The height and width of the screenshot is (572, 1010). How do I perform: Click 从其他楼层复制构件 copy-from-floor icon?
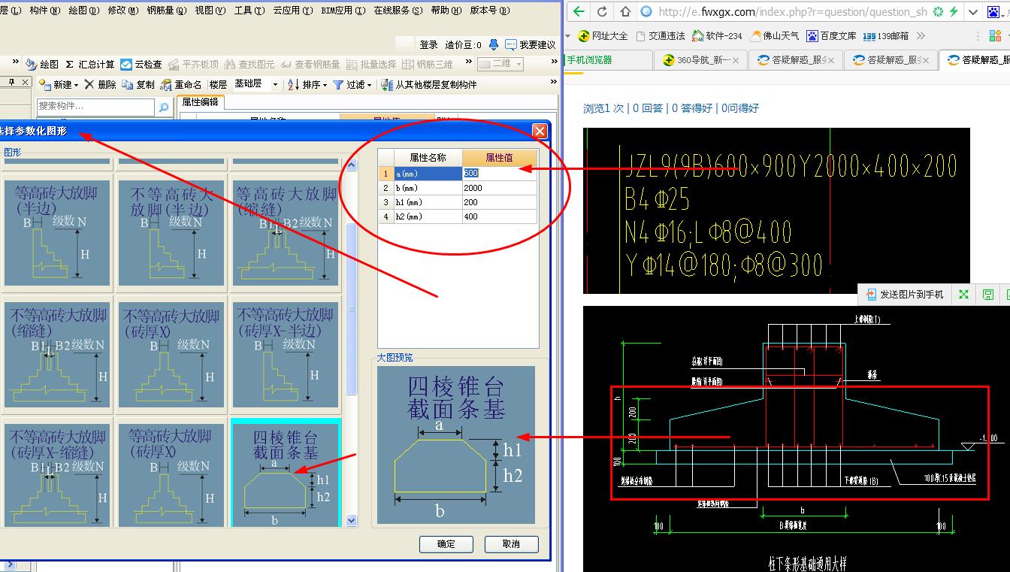coord(387,85)
